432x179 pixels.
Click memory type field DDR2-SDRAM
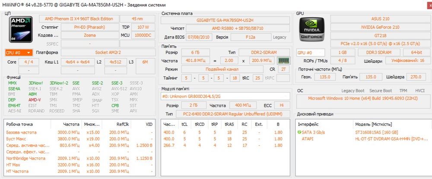pyautogui.click(x=264, y=52)
